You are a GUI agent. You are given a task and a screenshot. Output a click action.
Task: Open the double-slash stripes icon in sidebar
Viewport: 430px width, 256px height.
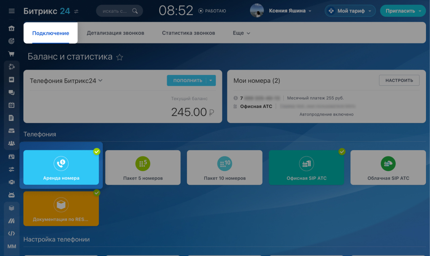[12, 221]
